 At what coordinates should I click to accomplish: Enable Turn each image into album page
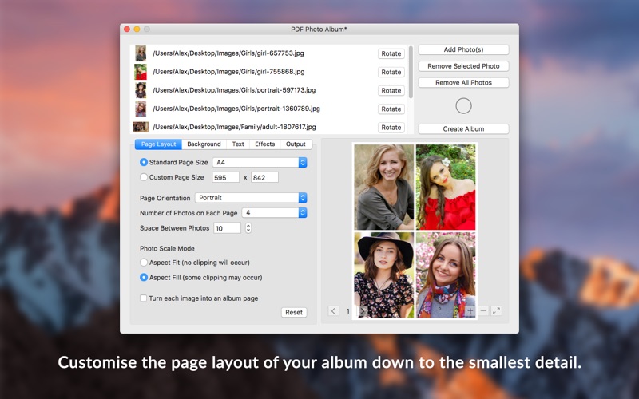click(144, 298)
